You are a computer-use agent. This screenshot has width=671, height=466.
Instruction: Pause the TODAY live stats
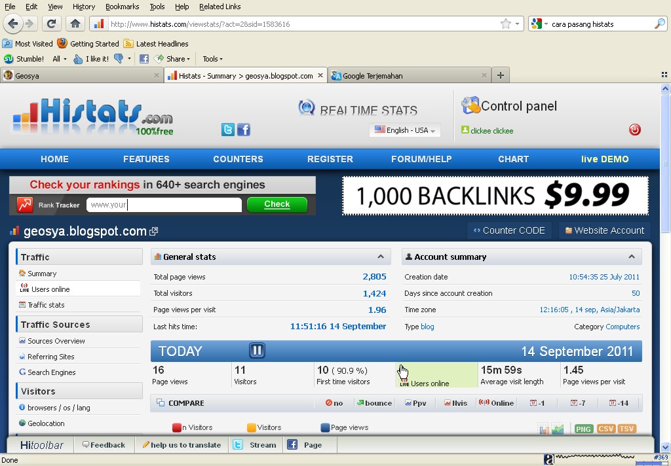click(x=257, y=351)
